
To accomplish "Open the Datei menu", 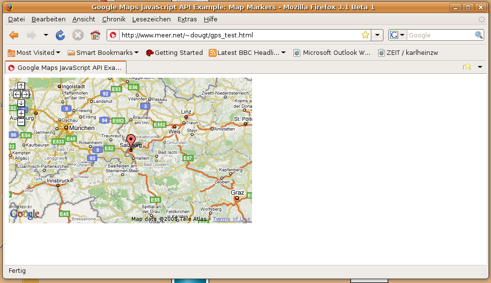I will pos(16,19).
